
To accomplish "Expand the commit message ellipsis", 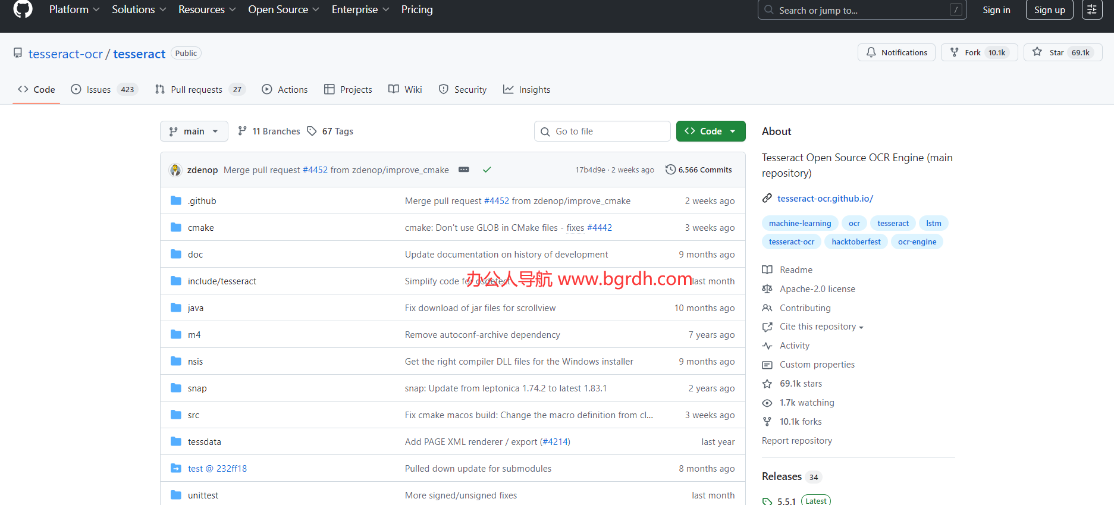I will pyautogui.click(x=464, y=170).
